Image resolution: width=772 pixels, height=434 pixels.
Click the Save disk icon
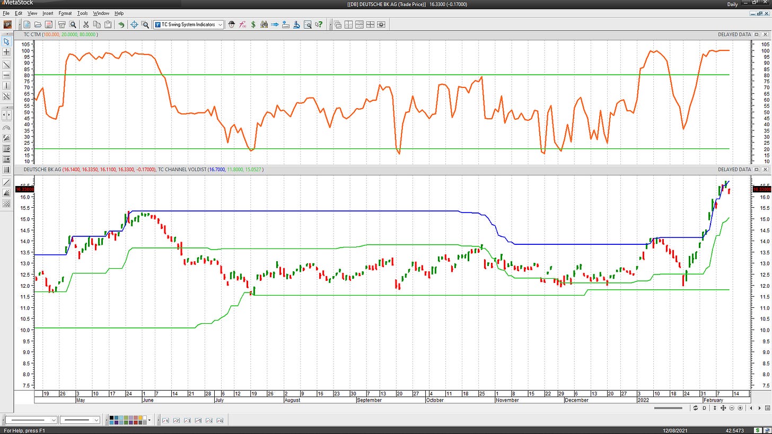[48, 24]
